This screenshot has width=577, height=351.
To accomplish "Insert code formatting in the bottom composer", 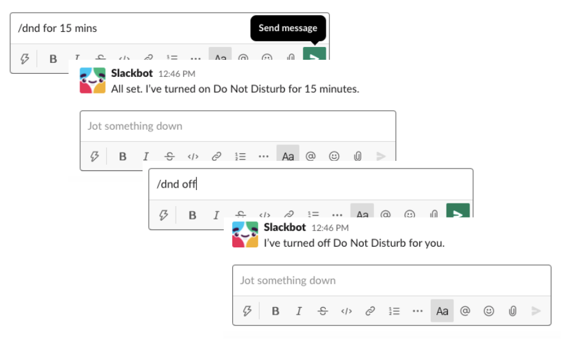I will pos(346,311).
